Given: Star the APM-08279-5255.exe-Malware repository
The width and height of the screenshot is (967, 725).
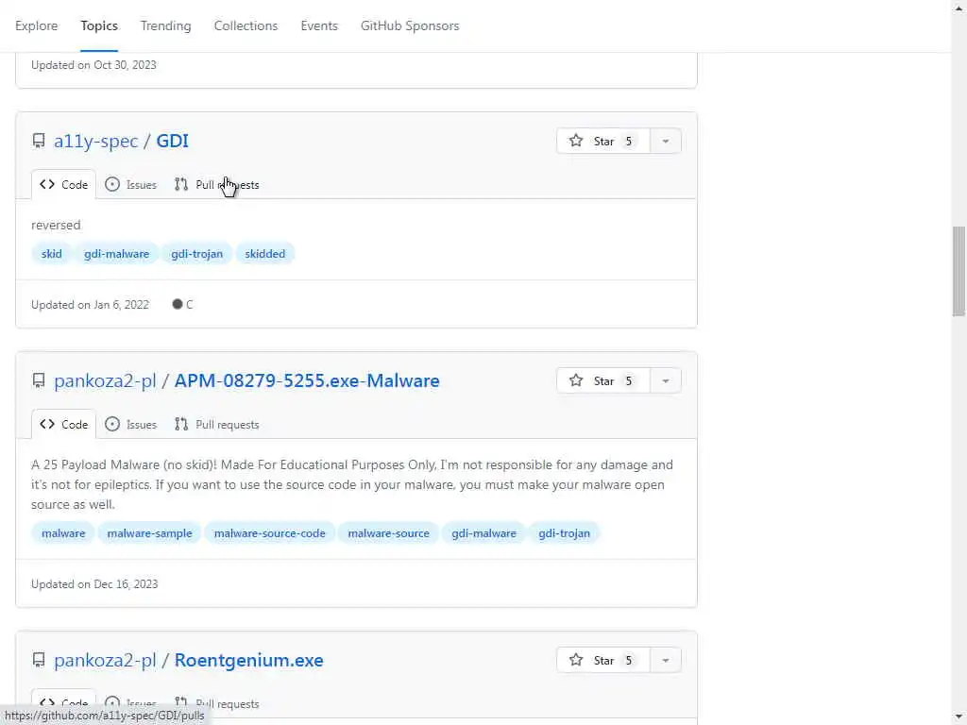Looking at the screenshot, I should 602,381.
